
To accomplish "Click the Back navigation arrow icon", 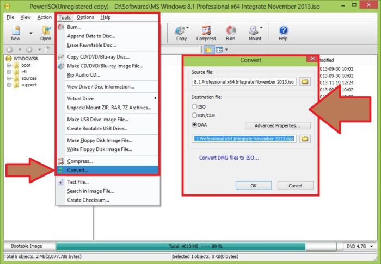I will point(10,49).
